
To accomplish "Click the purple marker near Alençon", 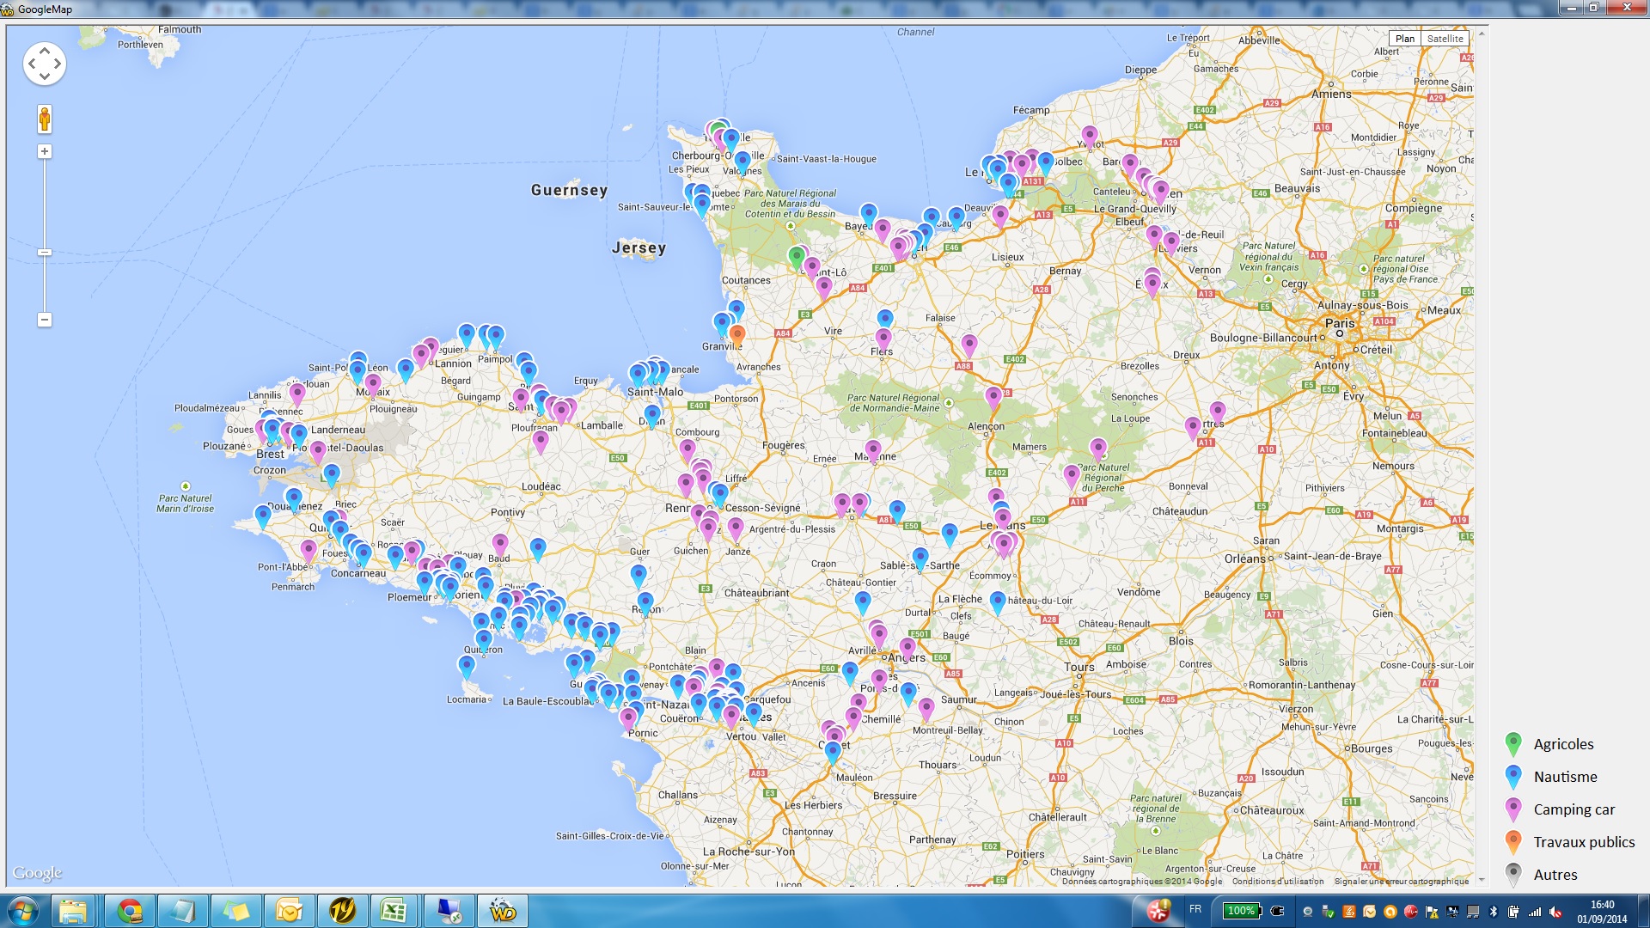I will tap(993, 398).
